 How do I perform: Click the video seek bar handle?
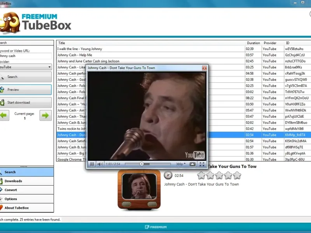(142, 164)
